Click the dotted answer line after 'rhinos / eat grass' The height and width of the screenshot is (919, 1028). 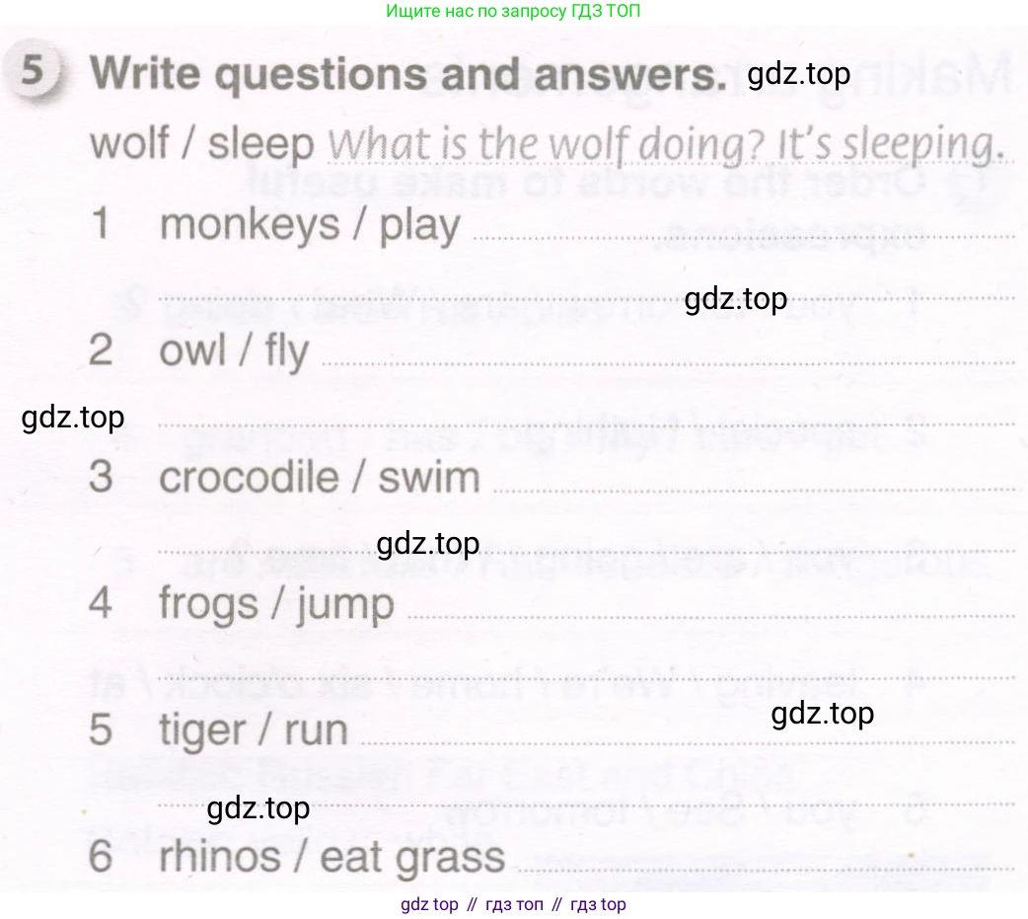click(767, 869)
